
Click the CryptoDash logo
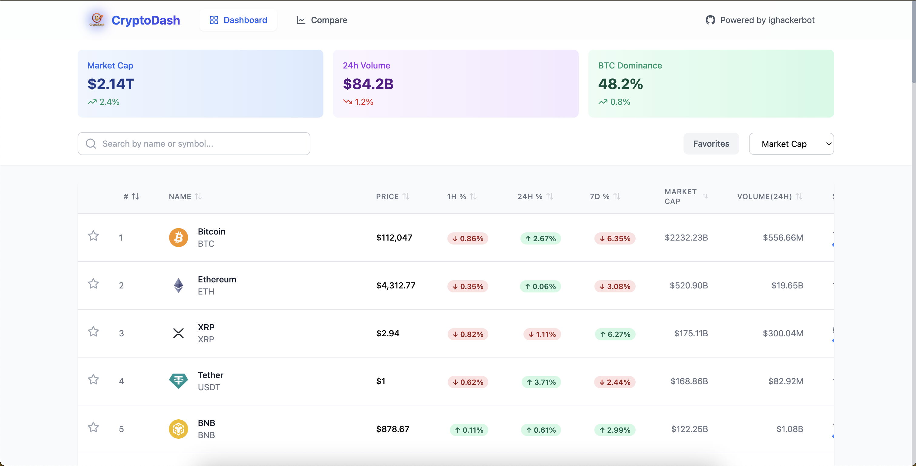pos(97,20)
